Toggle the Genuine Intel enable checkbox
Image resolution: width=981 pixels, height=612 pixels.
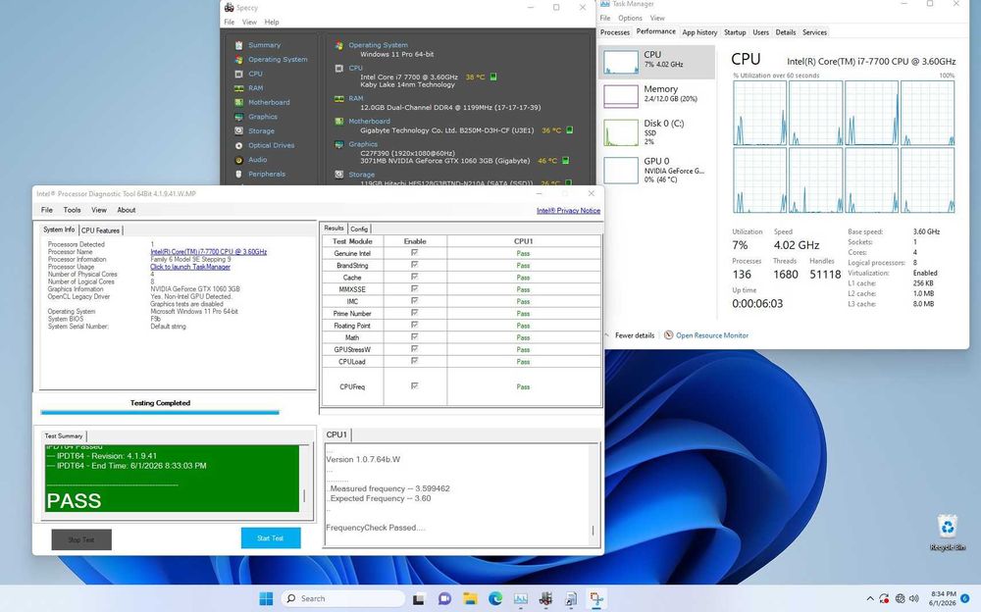tap(414, 253)
